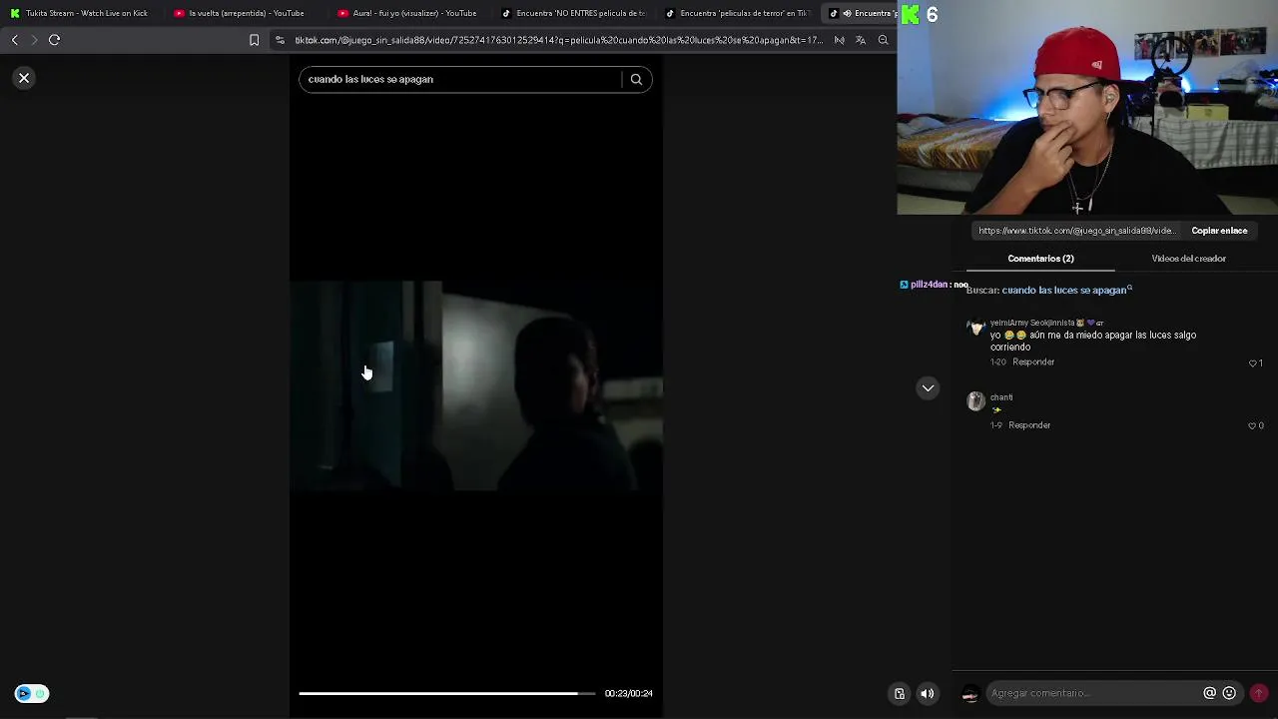Reply to yeimiArmy's comment with 'Responder'
Viewport: 1278px width, 719px height.
tap(1033, 362)
